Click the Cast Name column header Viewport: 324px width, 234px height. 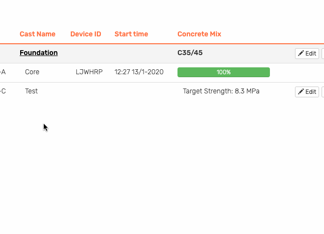tap(37, 34)
